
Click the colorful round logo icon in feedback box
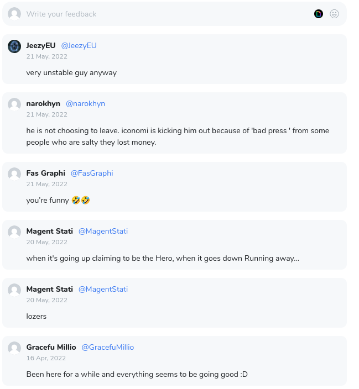(x=319, y=14)
